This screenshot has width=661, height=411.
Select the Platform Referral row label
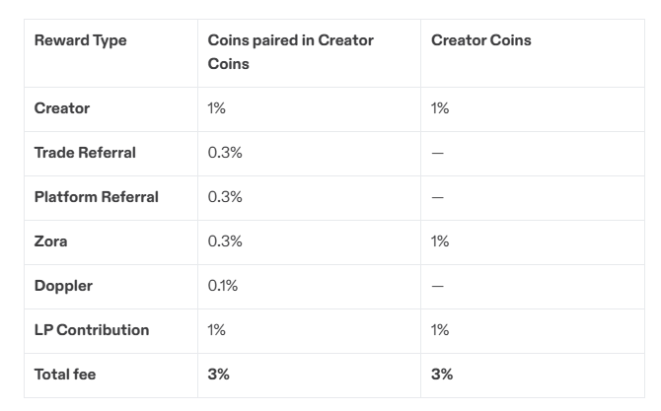[x=96, y=197]
